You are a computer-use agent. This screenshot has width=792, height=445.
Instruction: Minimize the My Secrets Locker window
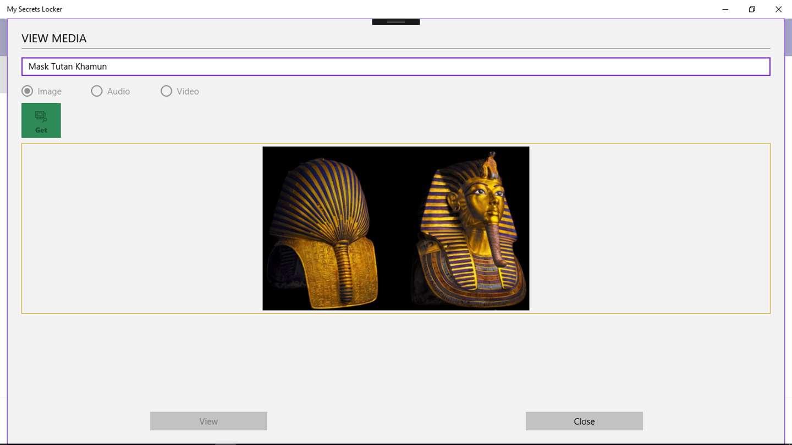pos(725,9)
